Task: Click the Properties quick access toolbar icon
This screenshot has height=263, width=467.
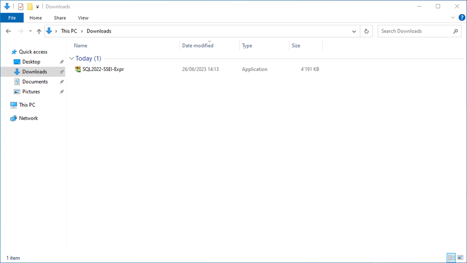Action: click(20, 6)
